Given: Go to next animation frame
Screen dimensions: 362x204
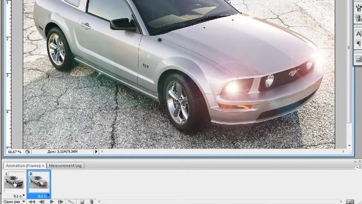Looking at the screenshot, I should [x=61, y=202].
